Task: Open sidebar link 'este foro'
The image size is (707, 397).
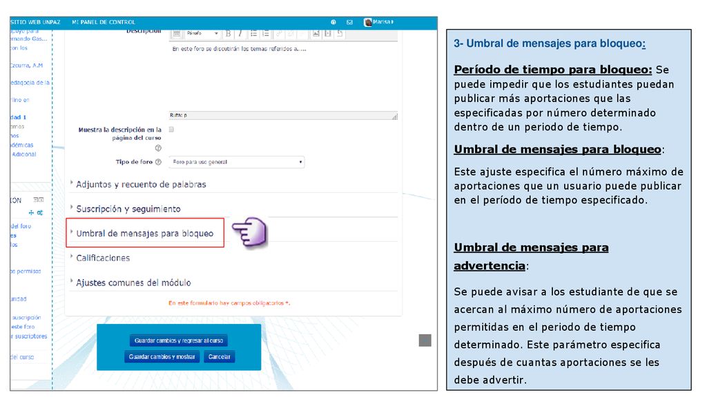Action: (x=23, y=327)
